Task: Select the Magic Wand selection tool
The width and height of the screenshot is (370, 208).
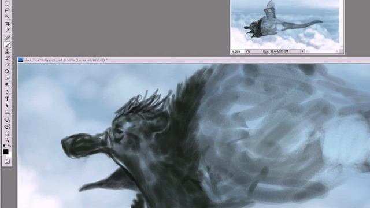Action: 8,17
